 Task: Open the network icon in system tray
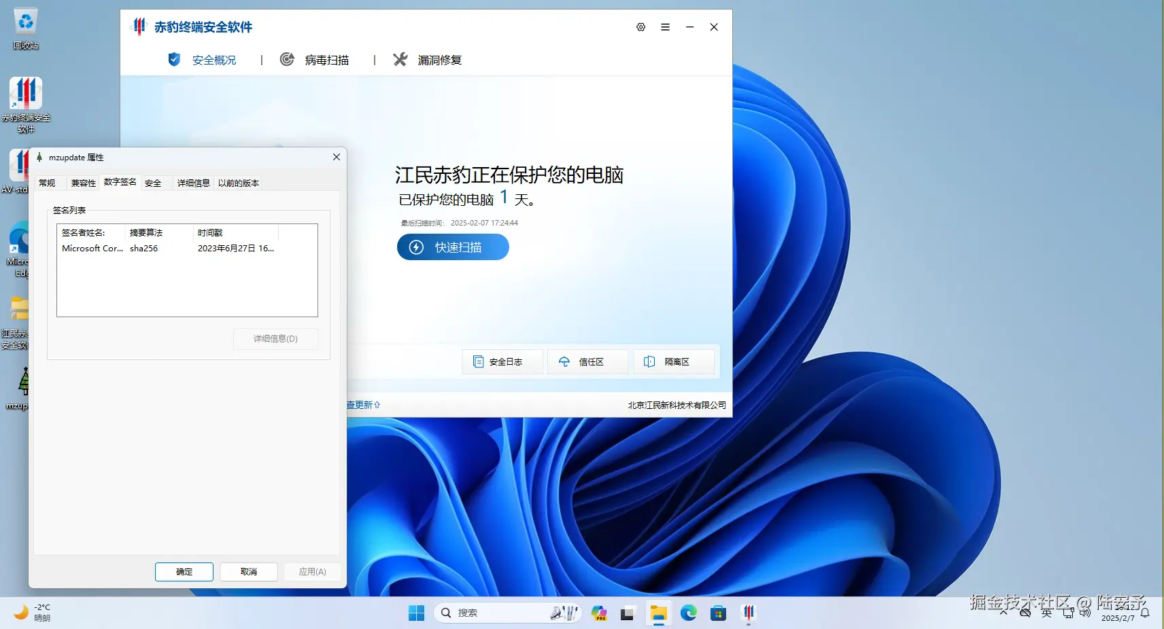(1068, 613)
